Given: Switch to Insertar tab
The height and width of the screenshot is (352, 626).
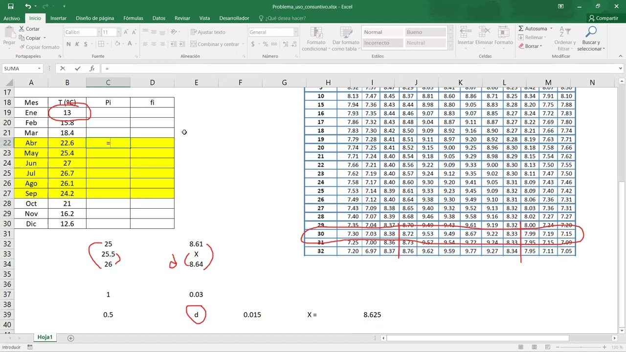Looking at the screenshot, I should point(58,18).
